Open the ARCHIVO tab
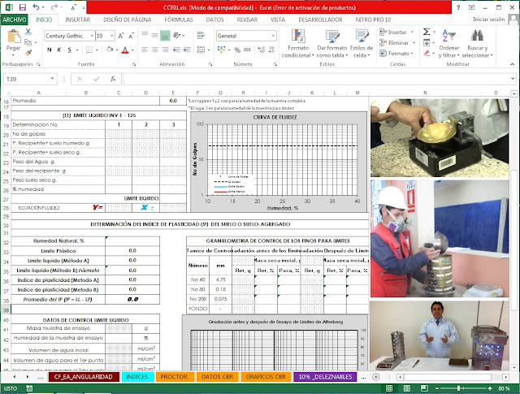The image size is (520, 394). (15, 19)
